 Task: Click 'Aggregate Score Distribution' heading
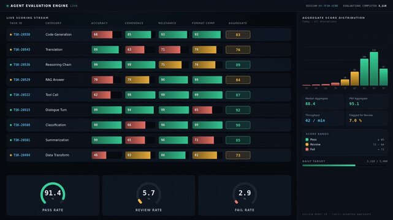click(x=334, y=18)
